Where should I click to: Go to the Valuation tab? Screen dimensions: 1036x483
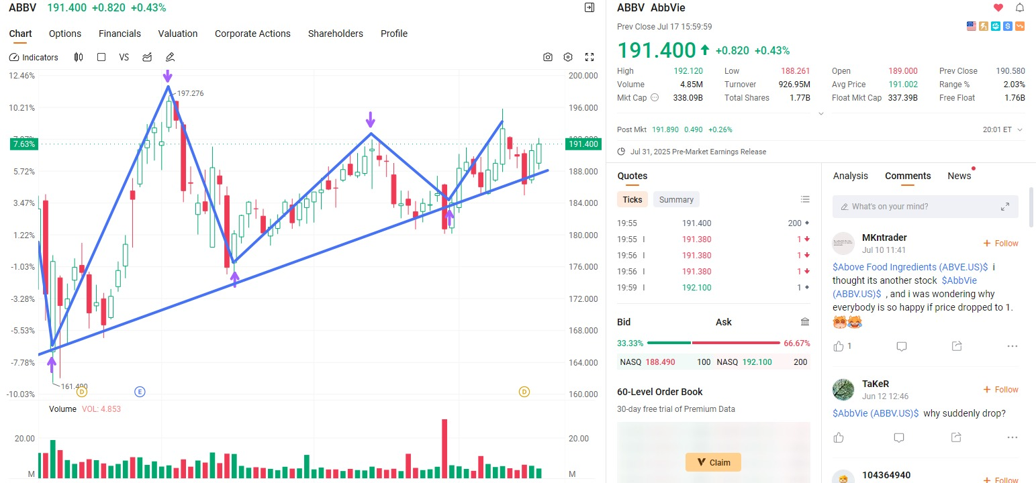[178, 34]
